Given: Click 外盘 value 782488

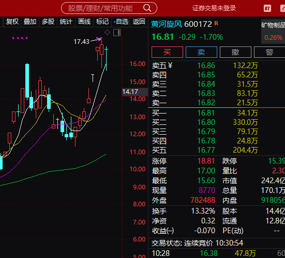Looking at the screenshot, I should [203, 200].
